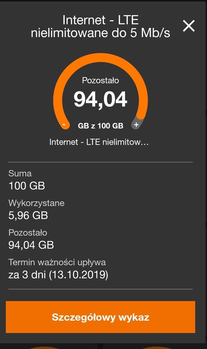Close the Internet LTE details panel
The image size is (207, 349).
[188, 25]
